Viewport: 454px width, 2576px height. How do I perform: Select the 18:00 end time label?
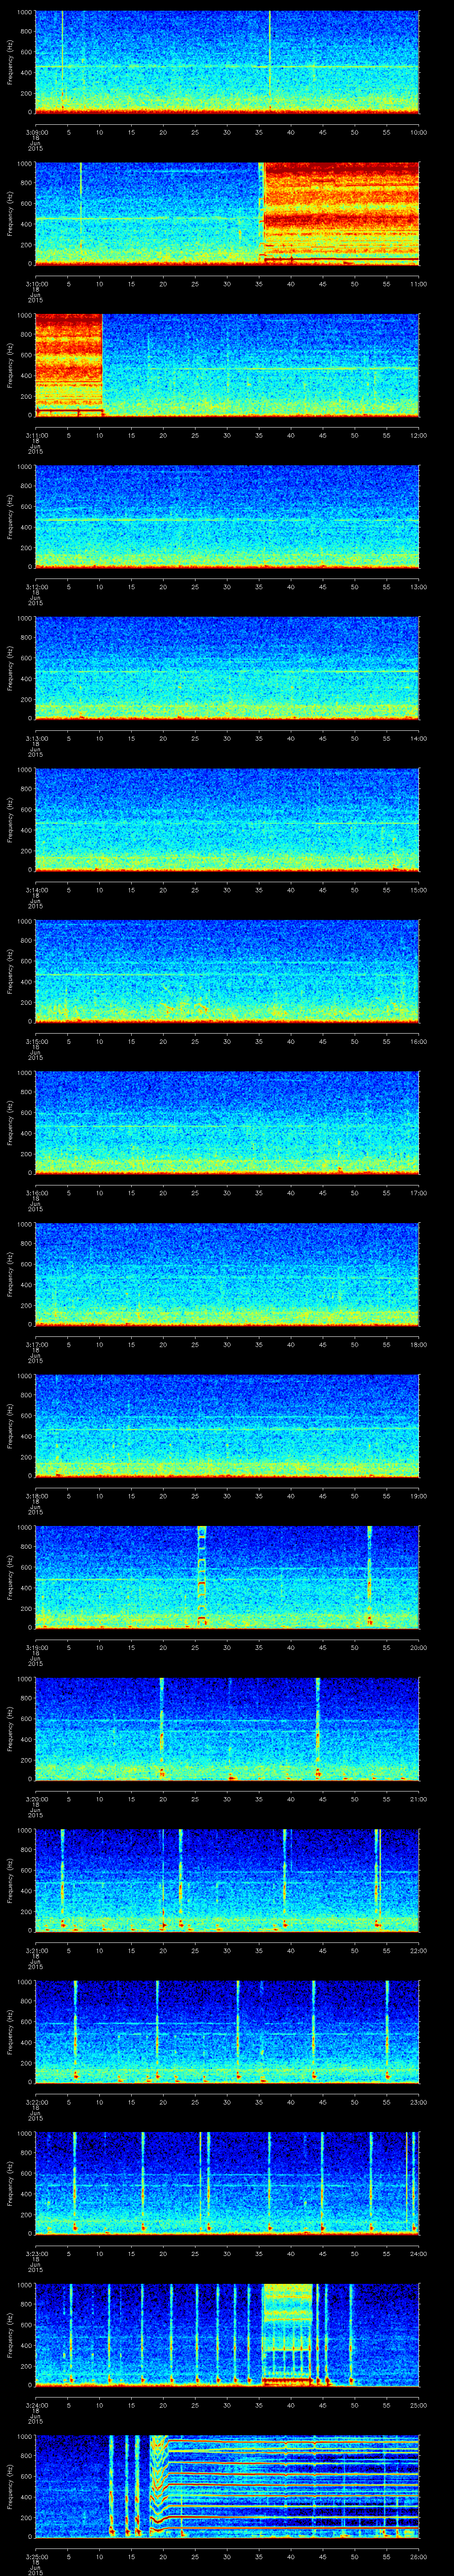click(x=418, y=1344)
